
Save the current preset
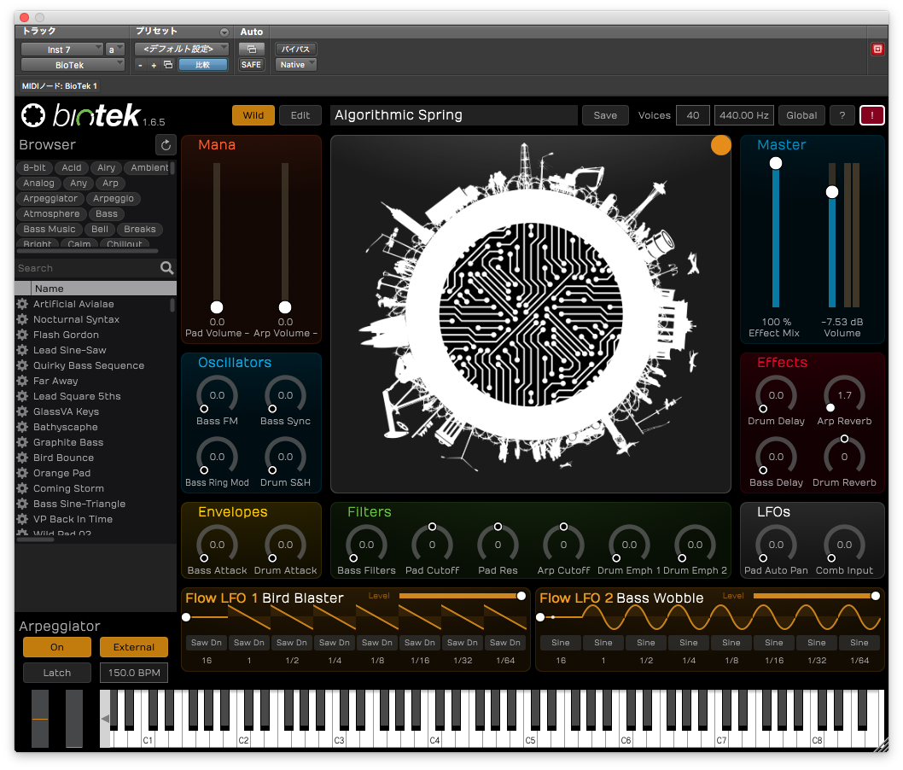(605, 115)
